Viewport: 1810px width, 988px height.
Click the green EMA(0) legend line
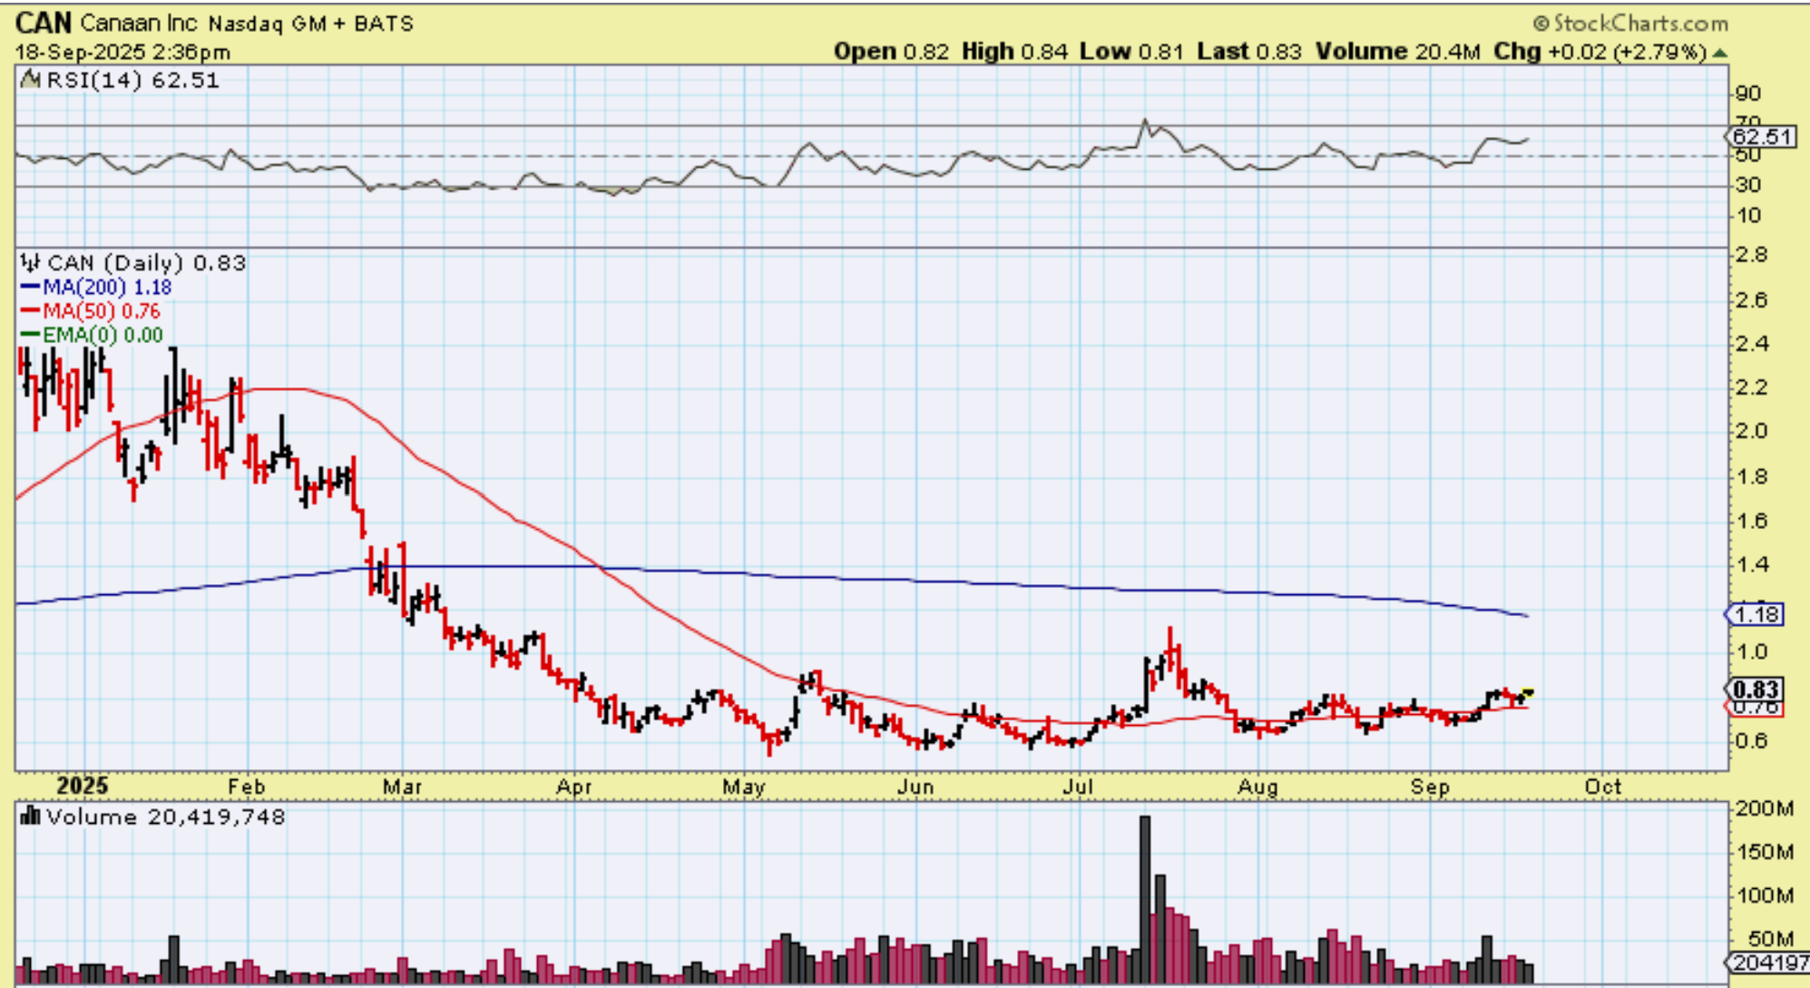tap(30, 335)
